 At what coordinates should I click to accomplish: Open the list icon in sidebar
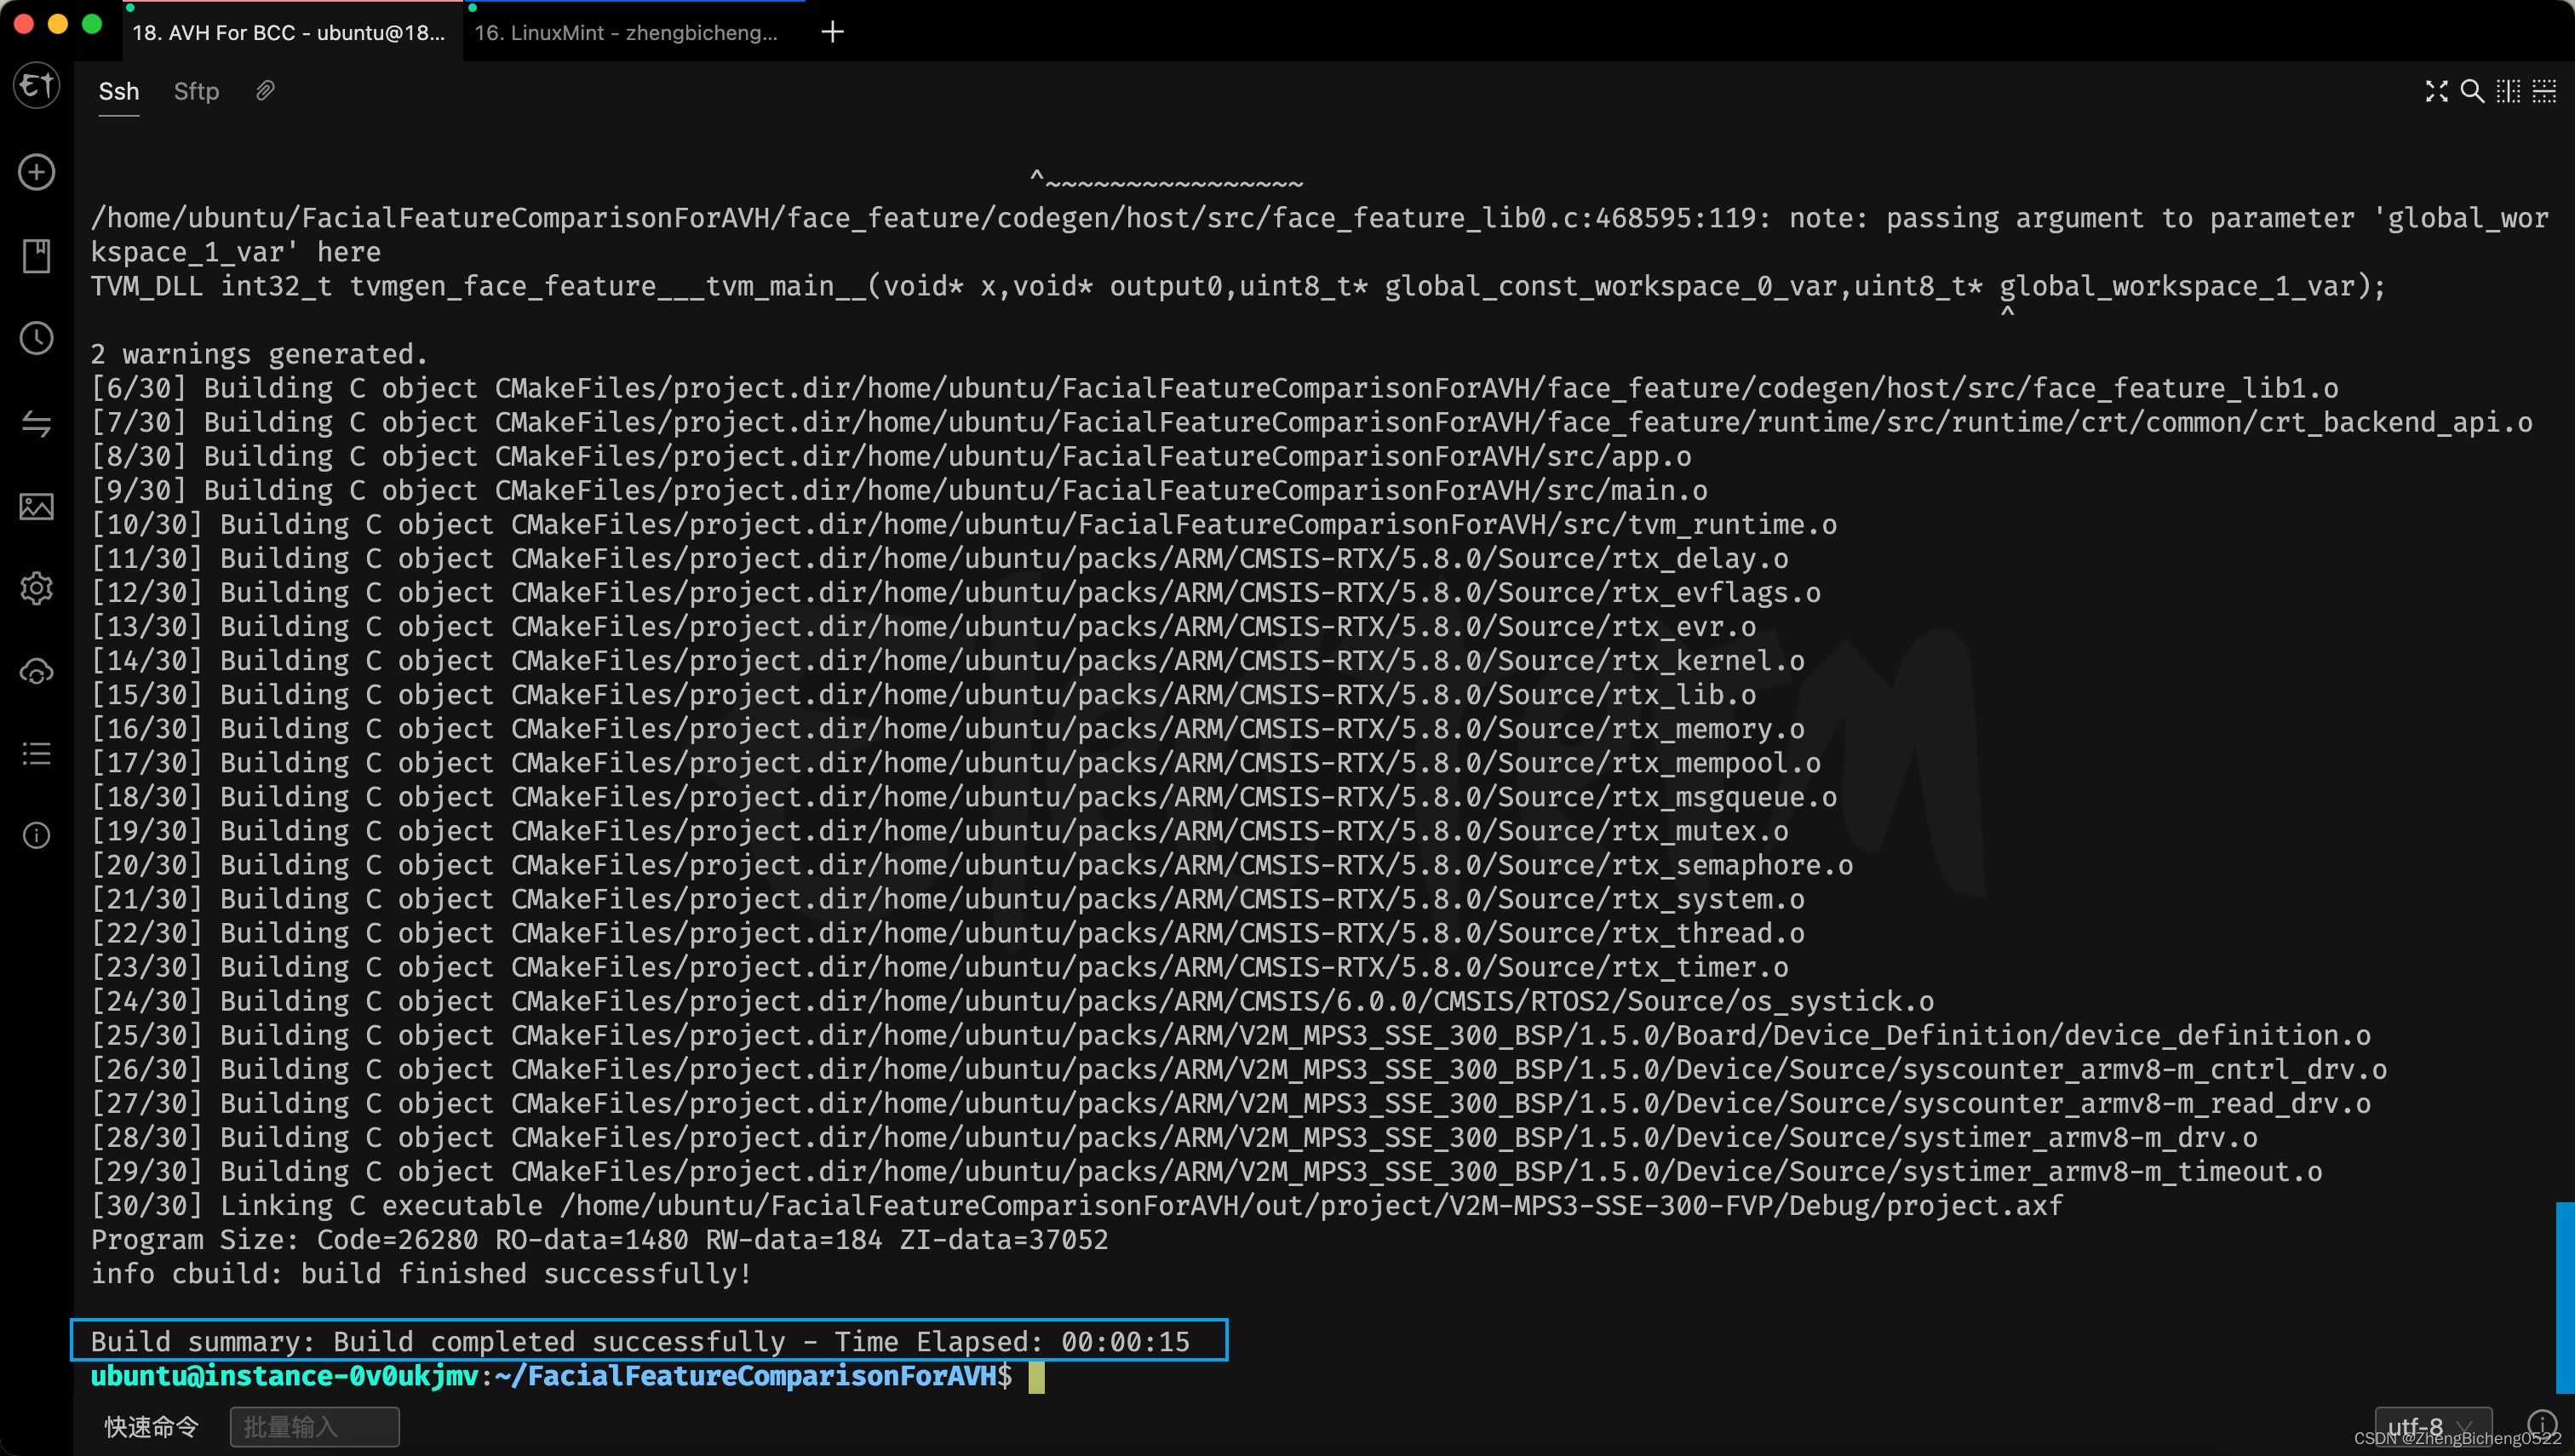coord(36,753)
